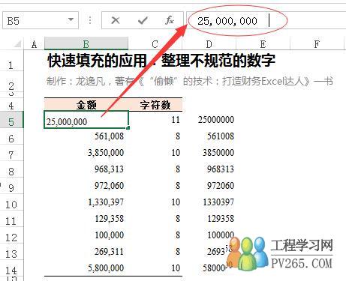Select column D header

click(x=209, y=43)
